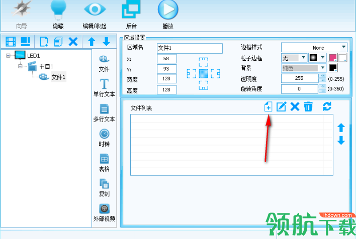
Task: Align region to bottom edge
Action: tap(203, 85)
